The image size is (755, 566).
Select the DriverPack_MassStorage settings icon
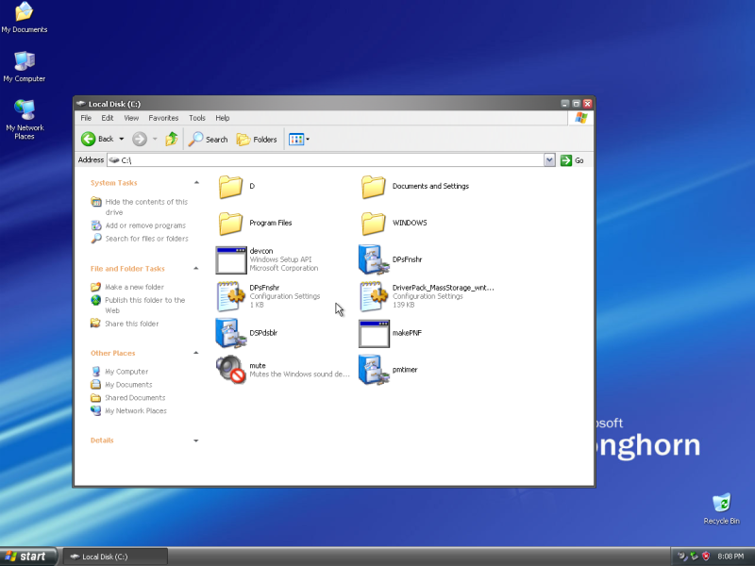(372, 294)
